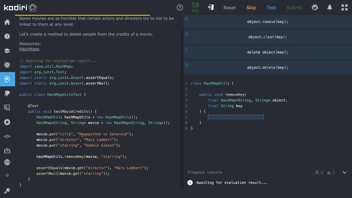Click the 'public void removeKey(' line
This screenshot has width=352, height=198.
coord(223,95)
